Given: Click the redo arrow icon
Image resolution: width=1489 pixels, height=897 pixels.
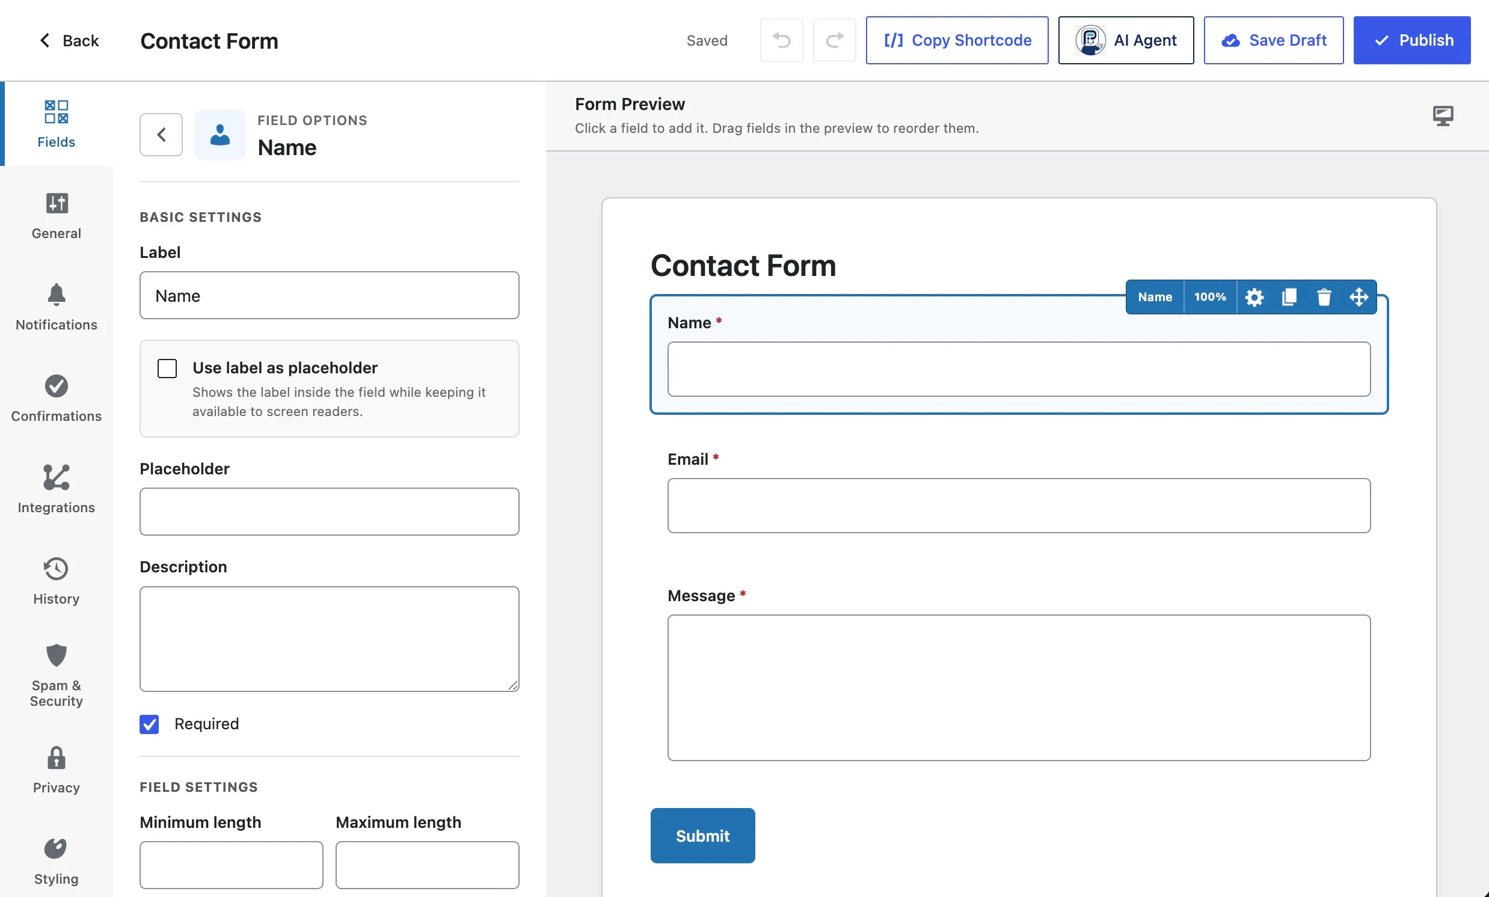Looking at the screenshot, I should [x=835, y=40].
